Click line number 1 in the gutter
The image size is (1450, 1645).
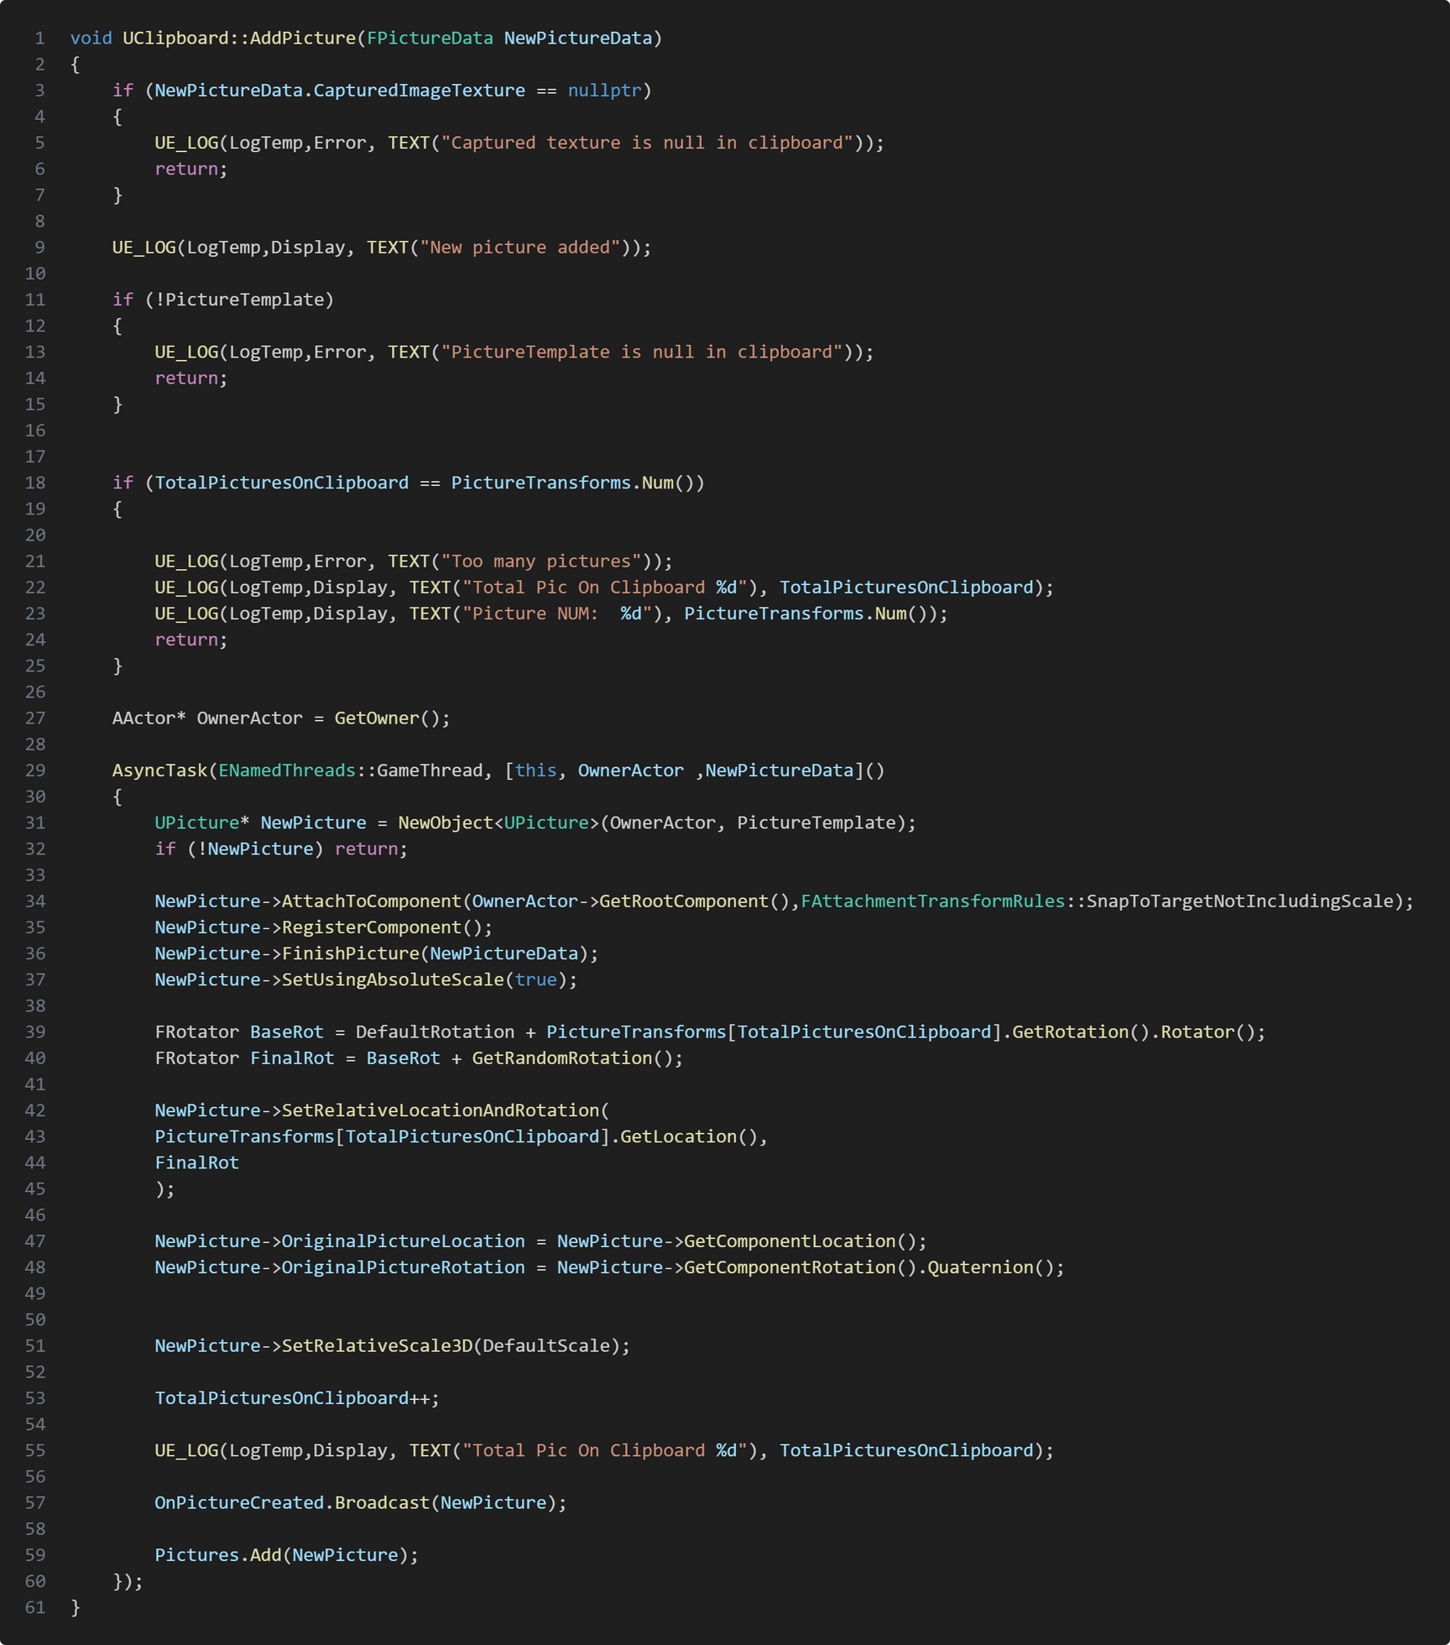[39, 39]
